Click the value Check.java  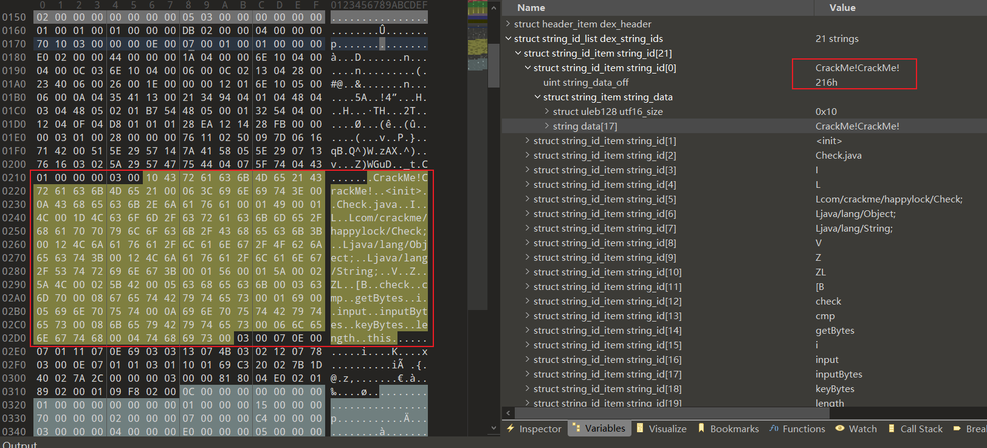[x=838, y=155]
